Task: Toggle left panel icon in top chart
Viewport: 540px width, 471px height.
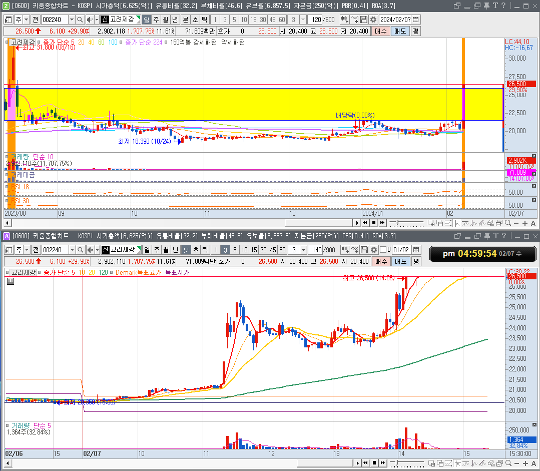Action: click(x=9, y=20)
